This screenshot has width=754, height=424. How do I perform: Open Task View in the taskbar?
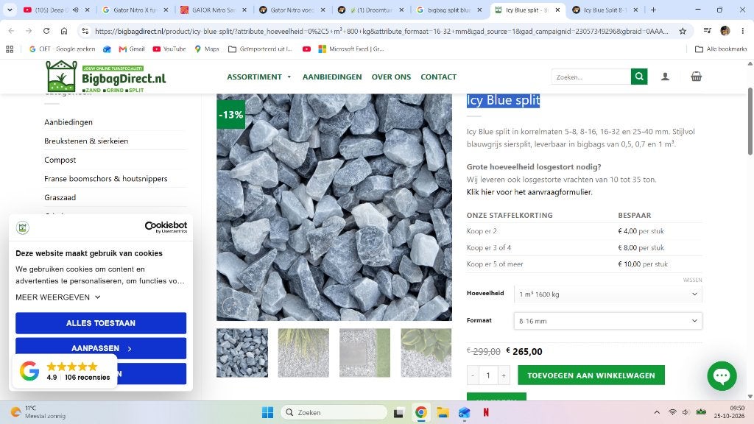click(x=398, y=412)
